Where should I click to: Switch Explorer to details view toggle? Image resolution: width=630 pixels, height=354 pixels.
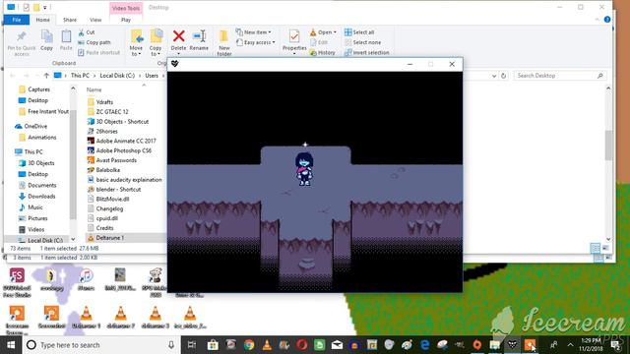[x=595, y=248]
